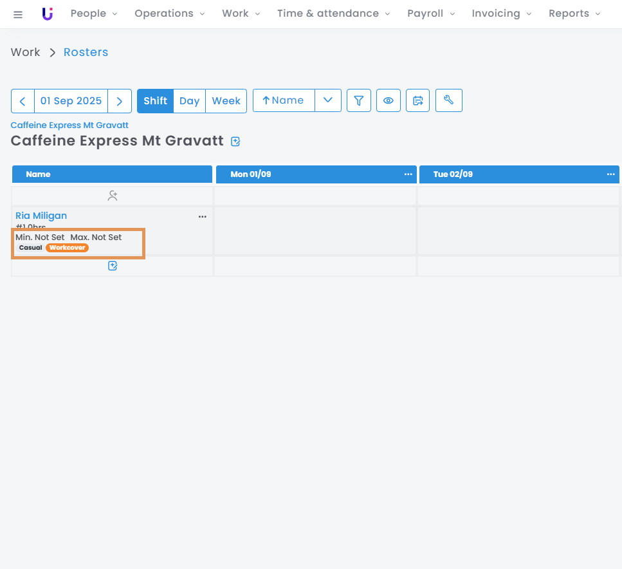Viewport: 622px width, 569px height.
Task: Click the app logo icon
Action: 48,14
